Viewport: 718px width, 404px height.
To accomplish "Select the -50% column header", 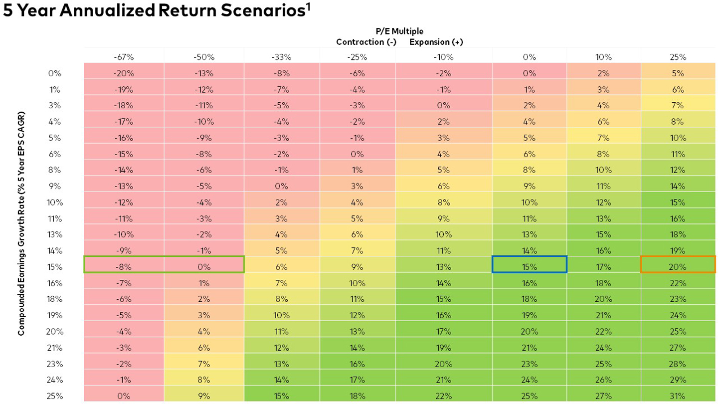I will coord(204,57).
